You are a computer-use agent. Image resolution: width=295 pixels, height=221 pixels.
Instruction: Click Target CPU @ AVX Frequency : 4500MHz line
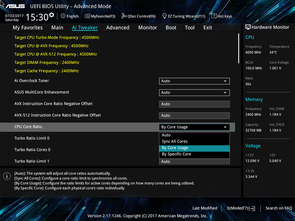(x=51, y=46)
